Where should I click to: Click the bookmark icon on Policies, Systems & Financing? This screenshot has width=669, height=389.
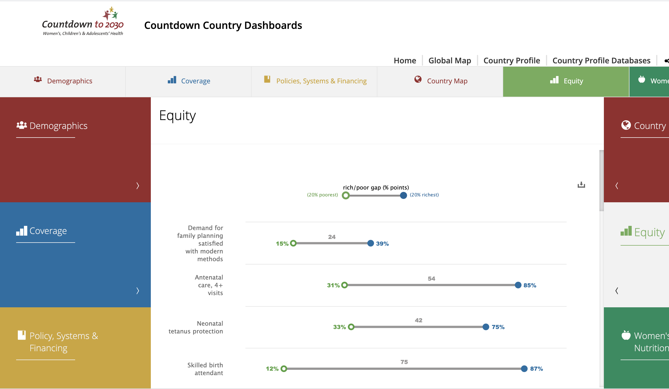click(267, 79)
